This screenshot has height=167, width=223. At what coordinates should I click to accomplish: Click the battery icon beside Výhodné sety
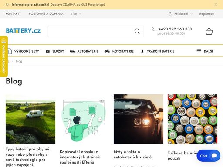pyautogui.click(x=10, y=51)
